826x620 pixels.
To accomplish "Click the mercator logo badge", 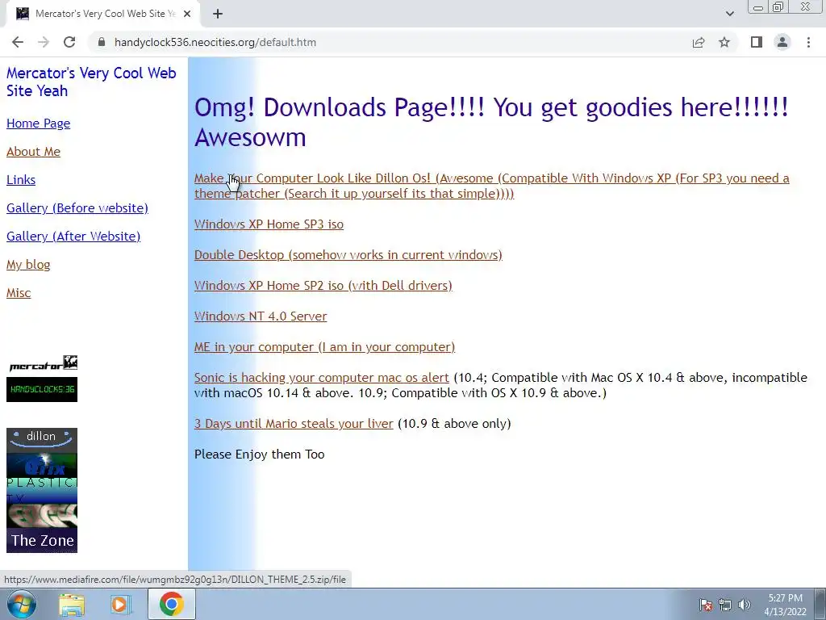I will click(43, 364).
